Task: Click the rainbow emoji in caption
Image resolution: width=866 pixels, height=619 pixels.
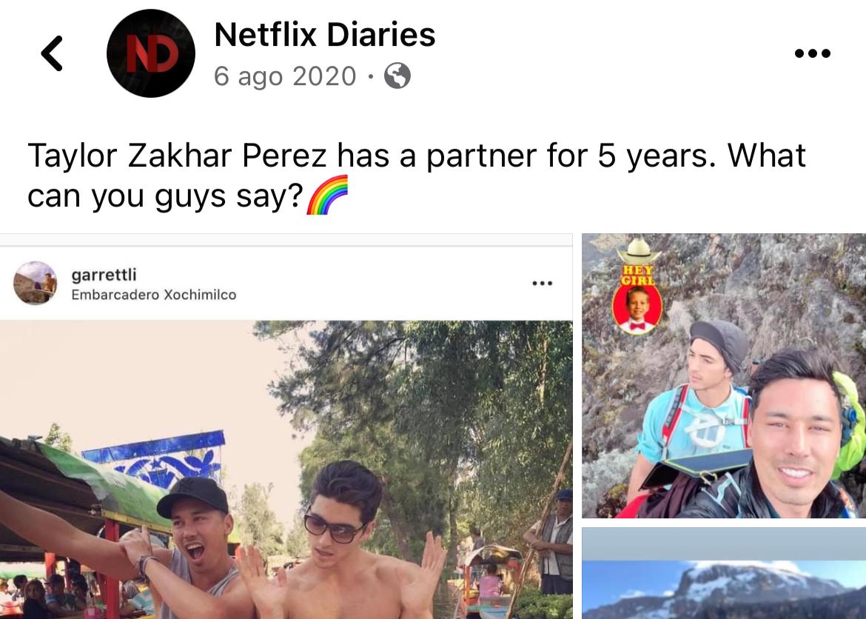Action: pos(327,195)
